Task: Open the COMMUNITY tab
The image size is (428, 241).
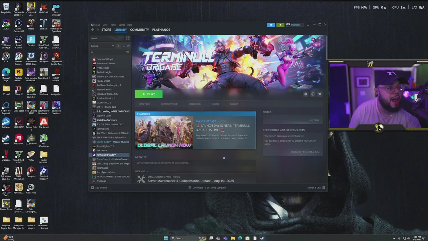Action: [x=139, y=30]
